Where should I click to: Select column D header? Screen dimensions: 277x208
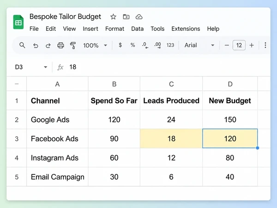230,84
